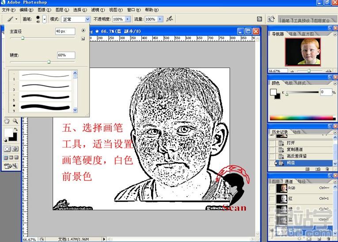This screenshot has width=338, height=242.
Task: Switch to the 色板 tab
Action: coord(289,83)
